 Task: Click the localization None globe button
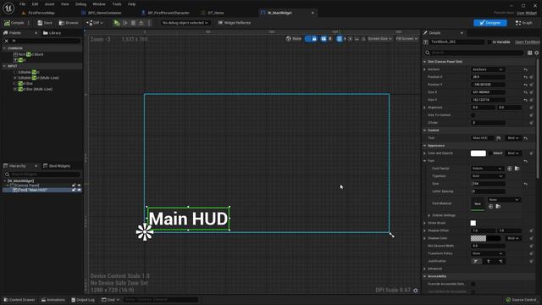[294, 39]
